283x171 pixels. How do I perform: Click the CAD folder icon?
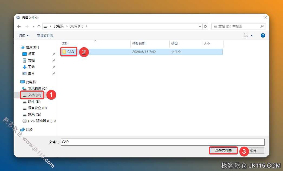[64, 52]
